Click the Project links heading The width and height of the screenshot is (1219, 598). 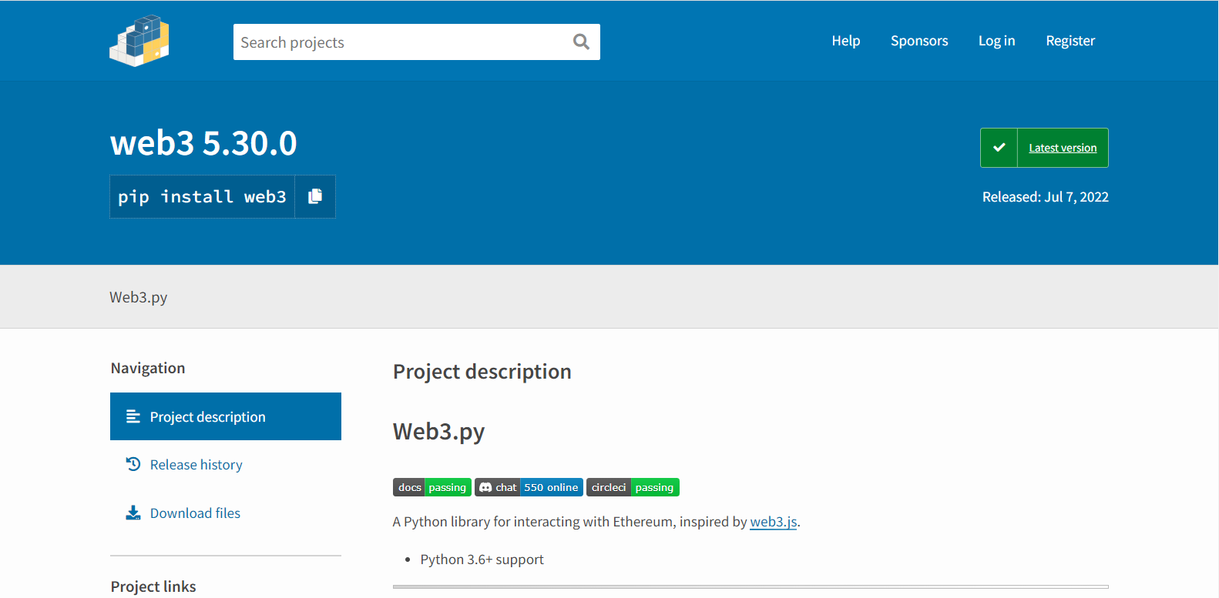[x=153, y=586]
